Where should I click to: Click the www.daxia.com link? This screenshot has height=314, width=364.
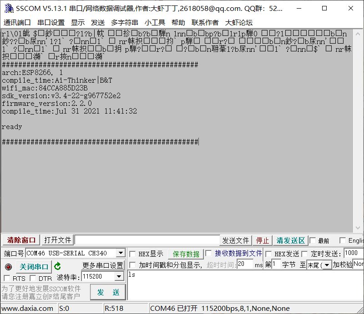tap(27, 308)
